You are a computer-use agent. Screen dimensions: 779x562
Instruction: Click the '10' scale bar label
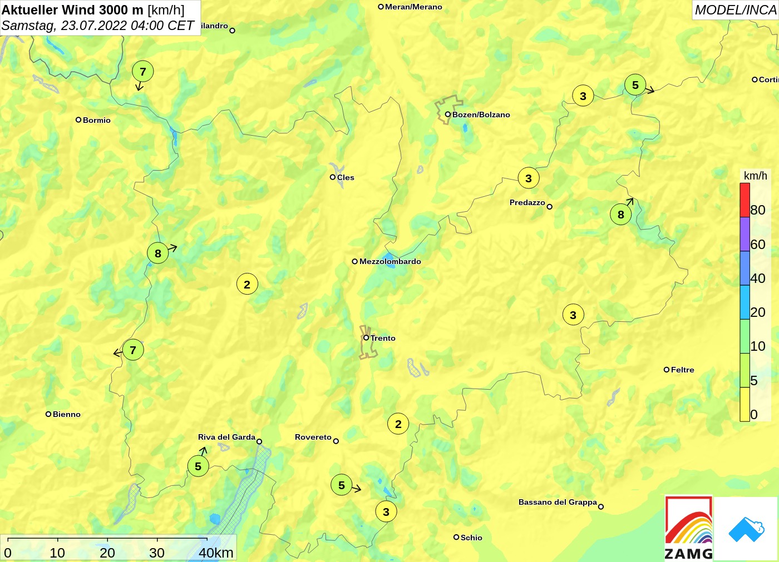click(57, 553)
